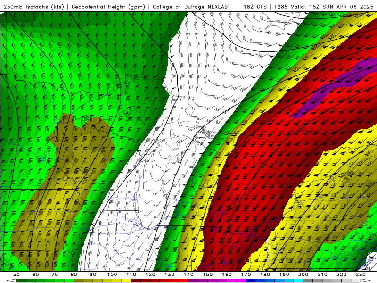The height and width of the screenshot is (283, 377).
Task: Click the 90 knot scale label
Action: tap(93, 275)
